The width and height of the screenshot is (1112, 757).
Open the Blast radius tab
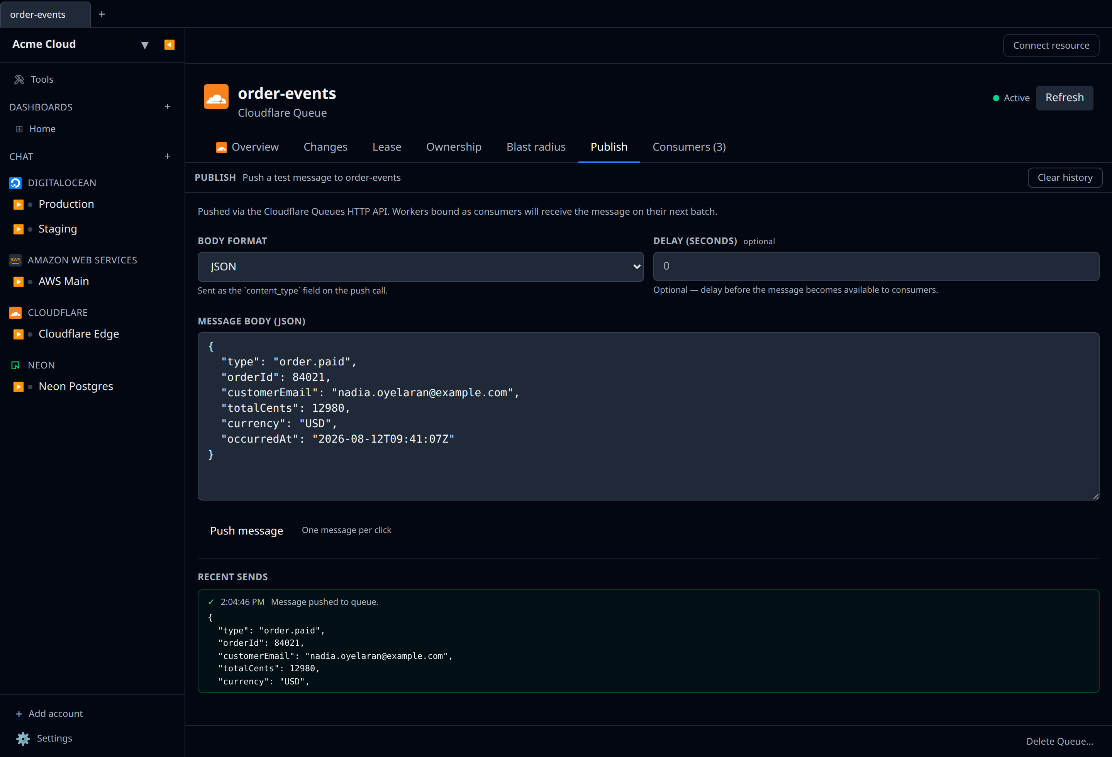pos(536,147)
